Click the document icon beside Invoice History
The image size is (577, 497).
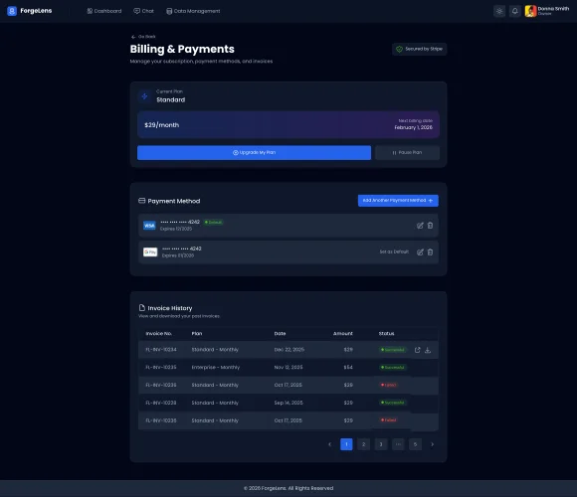pyautogui.click(x=141, y=308)
